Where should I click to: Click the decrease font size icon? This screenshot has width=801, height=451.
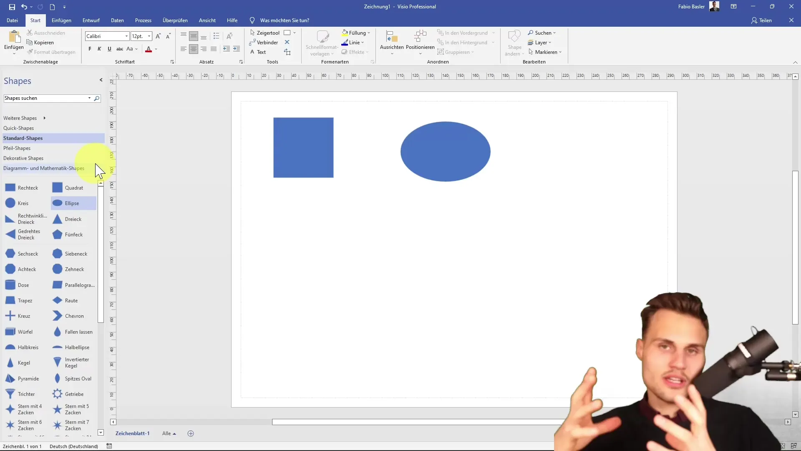168,36
